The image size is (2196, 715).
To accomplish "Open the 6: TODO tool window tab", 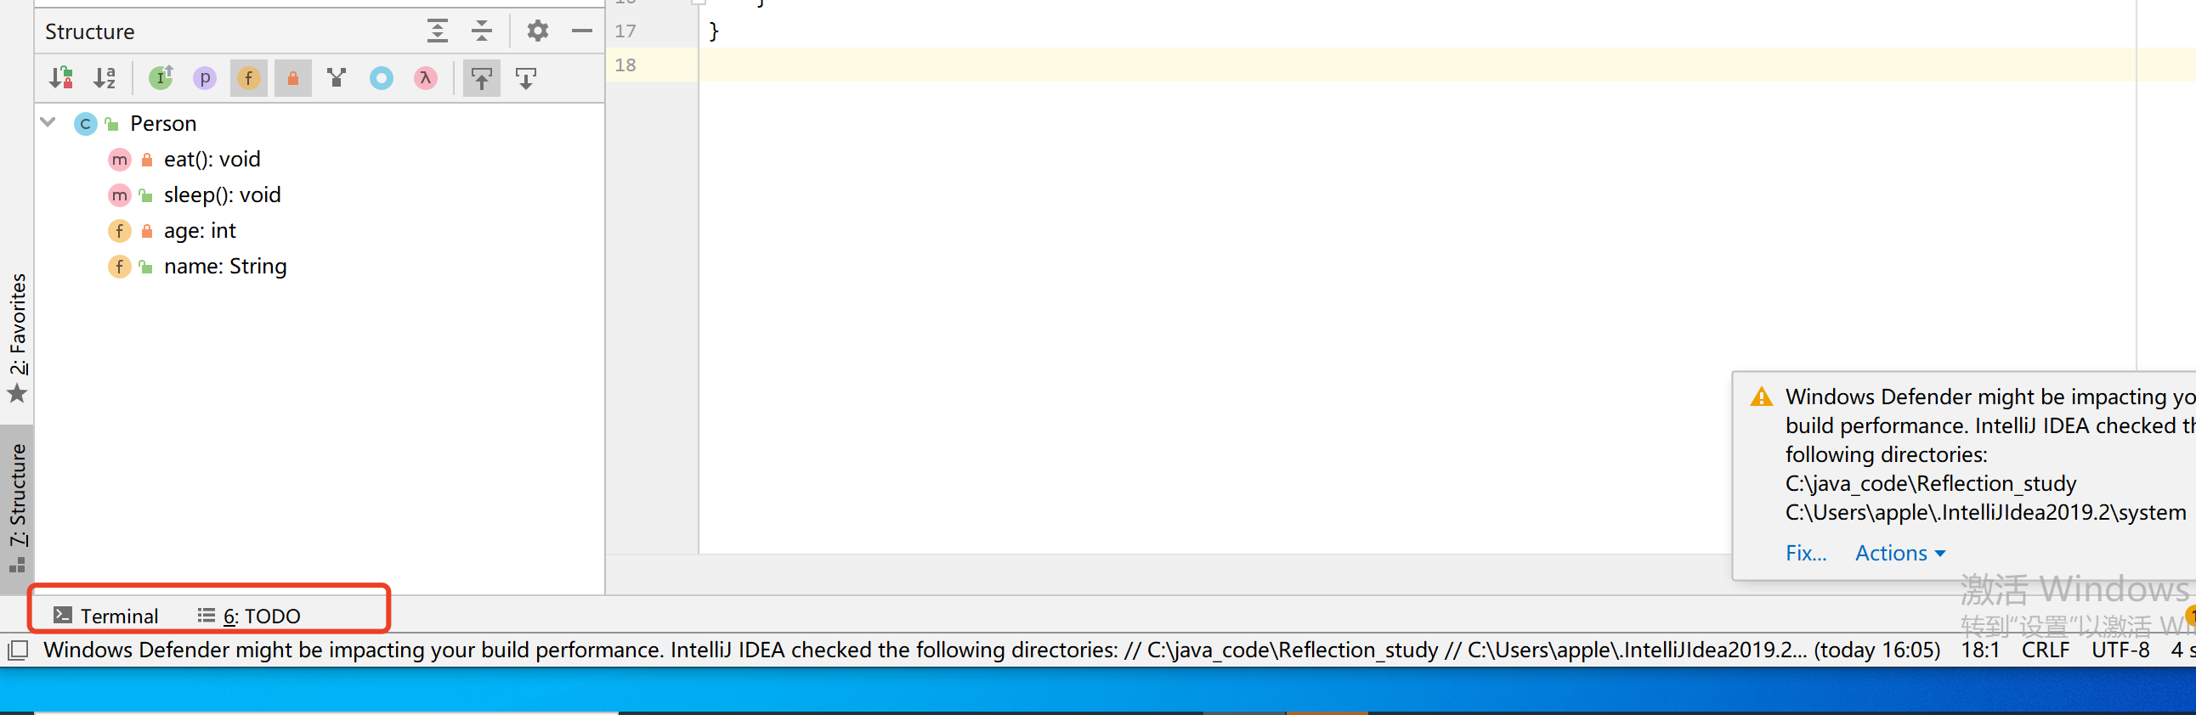I will click(249, 616).
